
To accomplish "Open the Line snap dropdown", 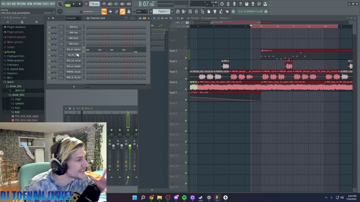I will coord(142,11).
